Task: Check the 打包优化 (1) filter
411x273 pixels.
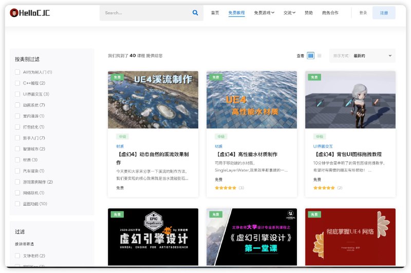Action: pos(17,127)
